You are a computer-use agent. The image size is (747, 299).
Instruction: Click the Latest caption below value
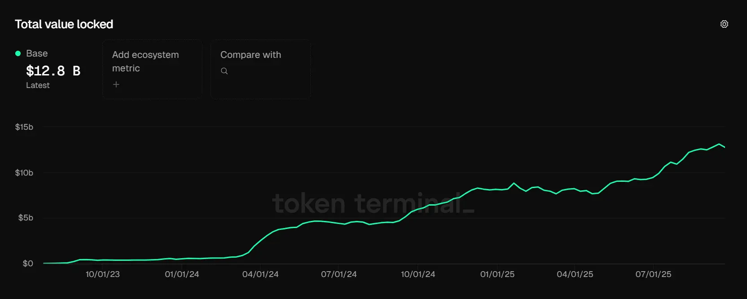click(x=38, y=85)
